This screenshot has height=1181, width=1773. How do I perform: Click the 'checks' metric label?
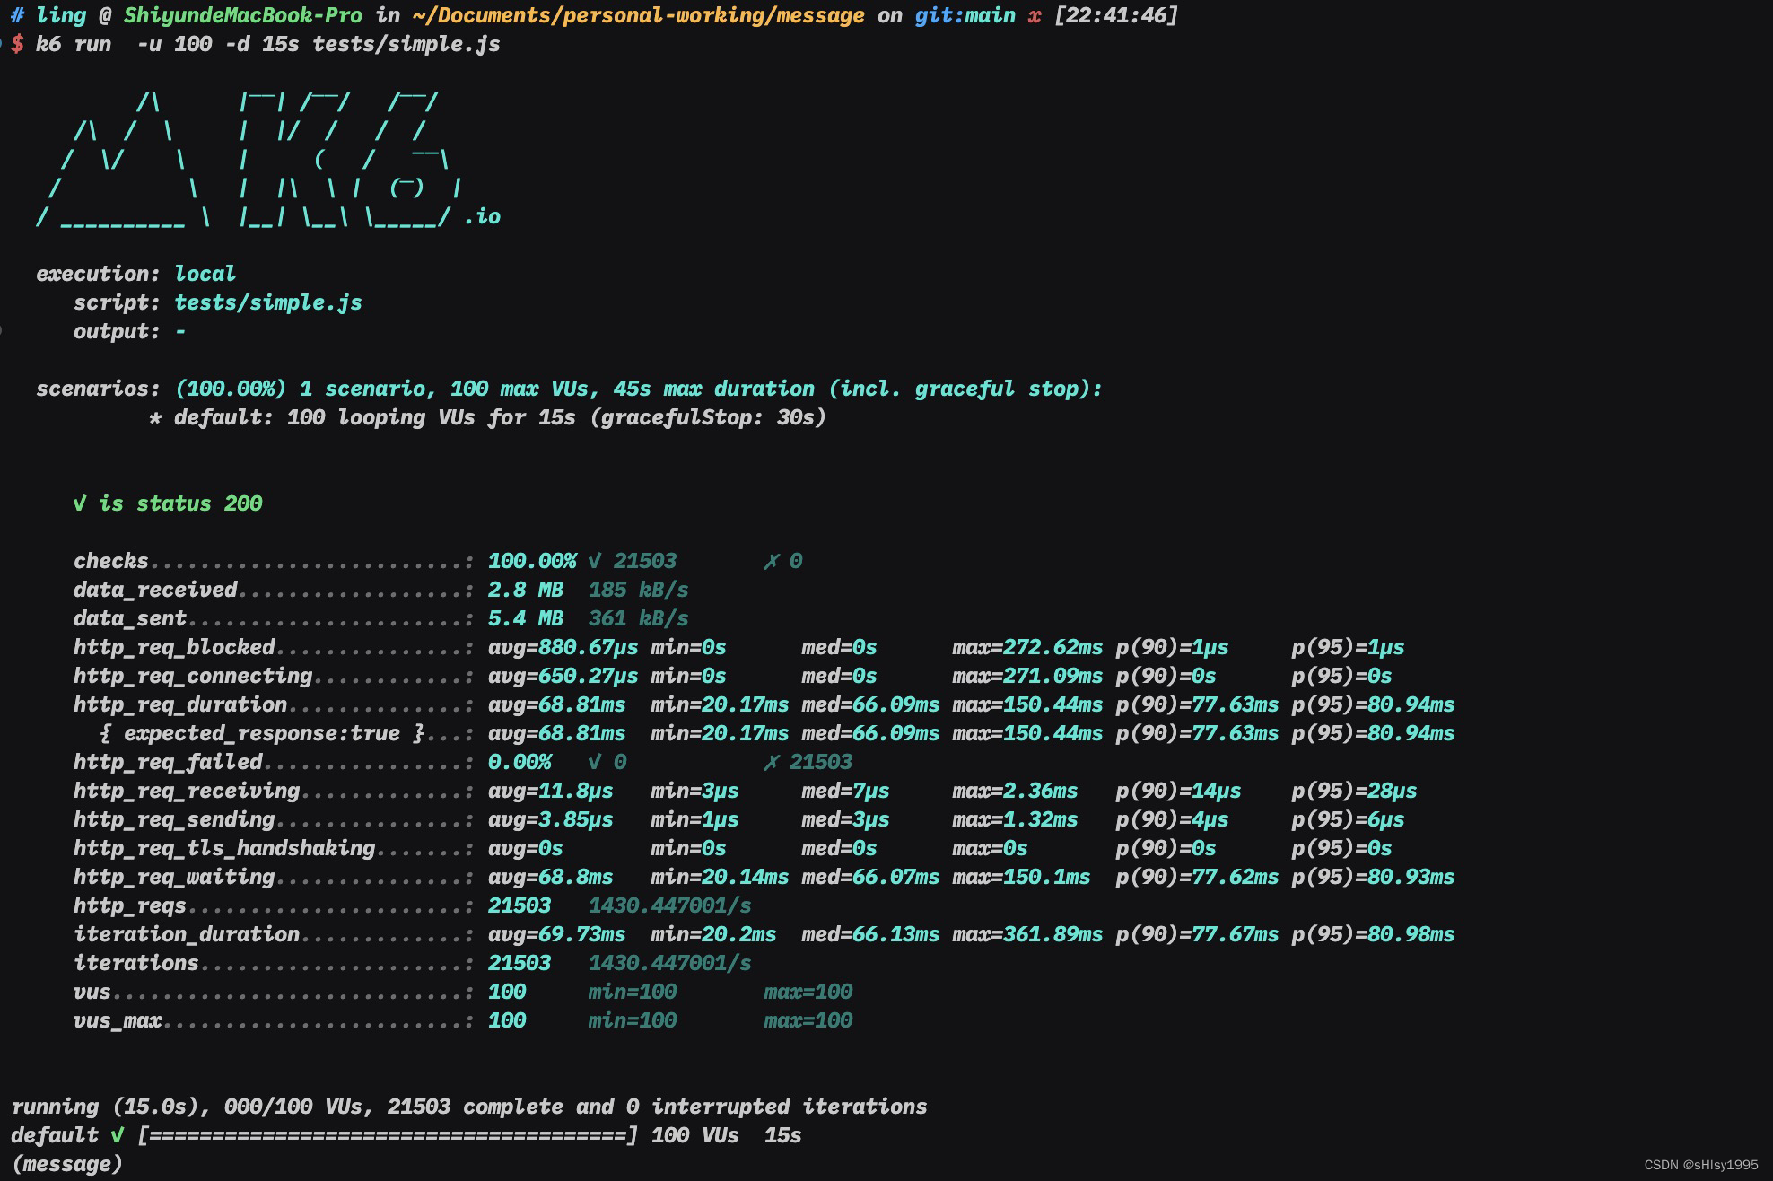(x=110, y=561)
